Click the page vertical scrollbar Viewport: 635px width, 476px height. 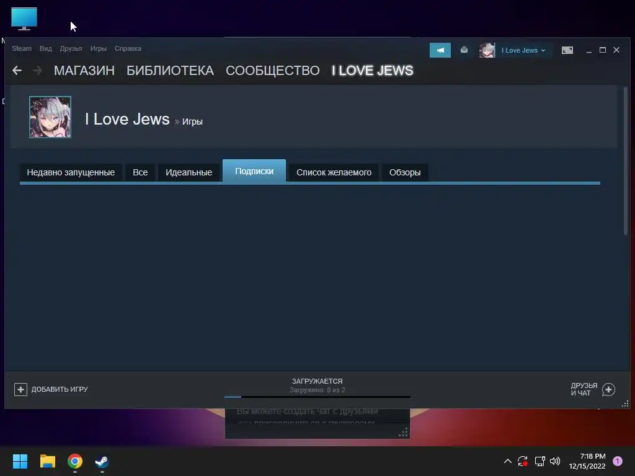click(x=626, y=161)
